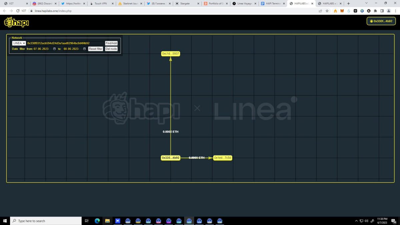
Task: Select the 0x330...4b92 node
Action: point(171,158)
